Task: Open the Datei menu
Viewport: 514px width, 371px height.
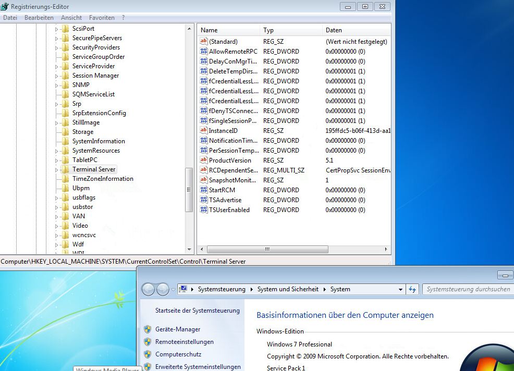Action: (x=10, y=18)
